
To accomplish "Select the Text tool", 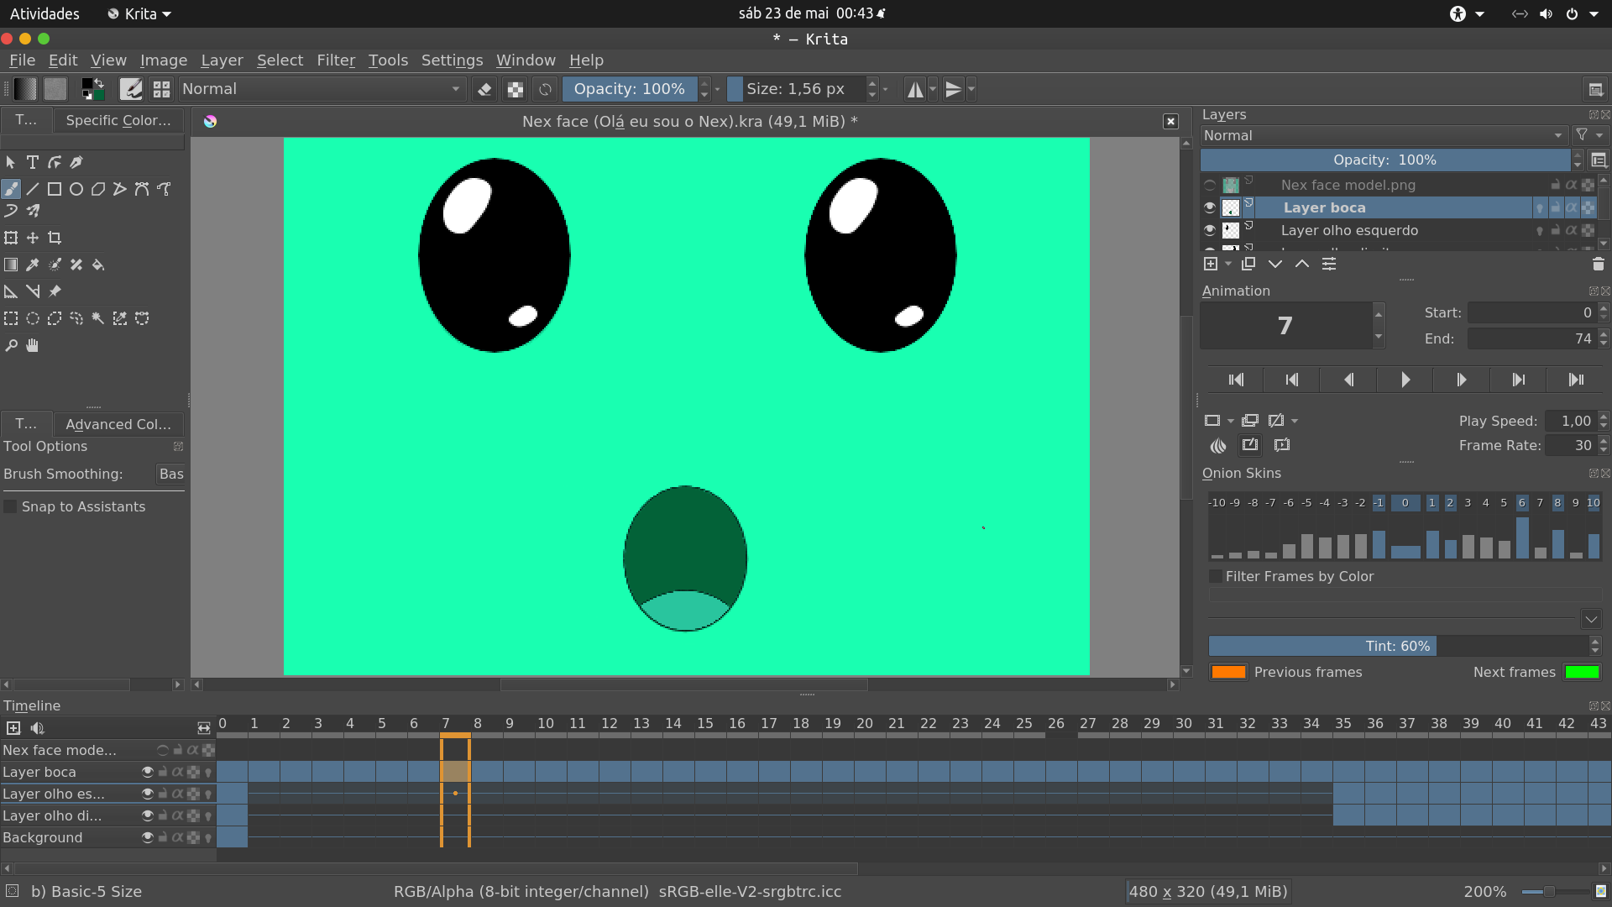I will 33,162.
